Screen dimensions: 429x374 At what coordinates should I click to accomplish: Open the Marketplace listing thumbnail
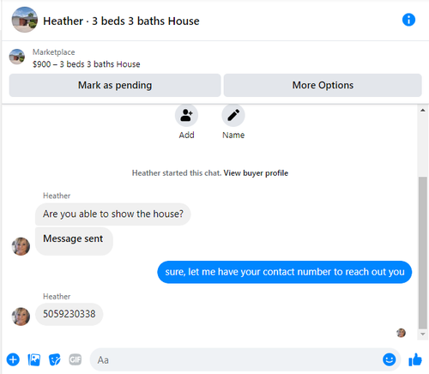[x=17, y=57]
